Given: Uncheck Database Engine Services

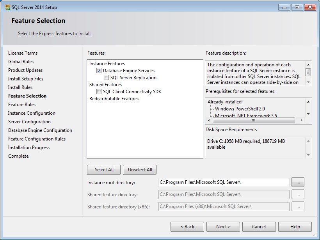Looking at the screenshot, I should [99, 71].
